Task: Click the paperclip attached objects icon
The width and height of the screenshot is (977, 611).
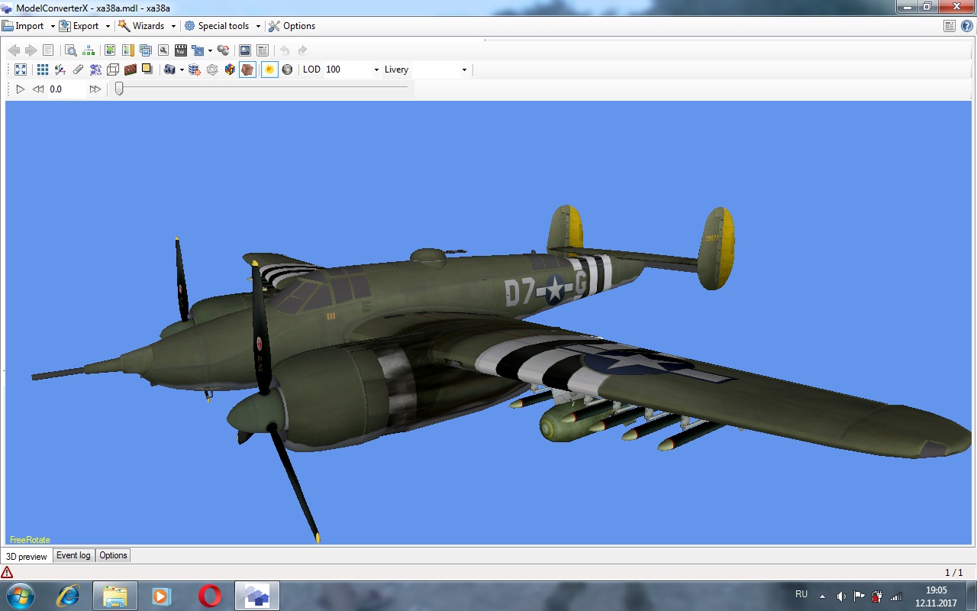Action: click(78, 70)
